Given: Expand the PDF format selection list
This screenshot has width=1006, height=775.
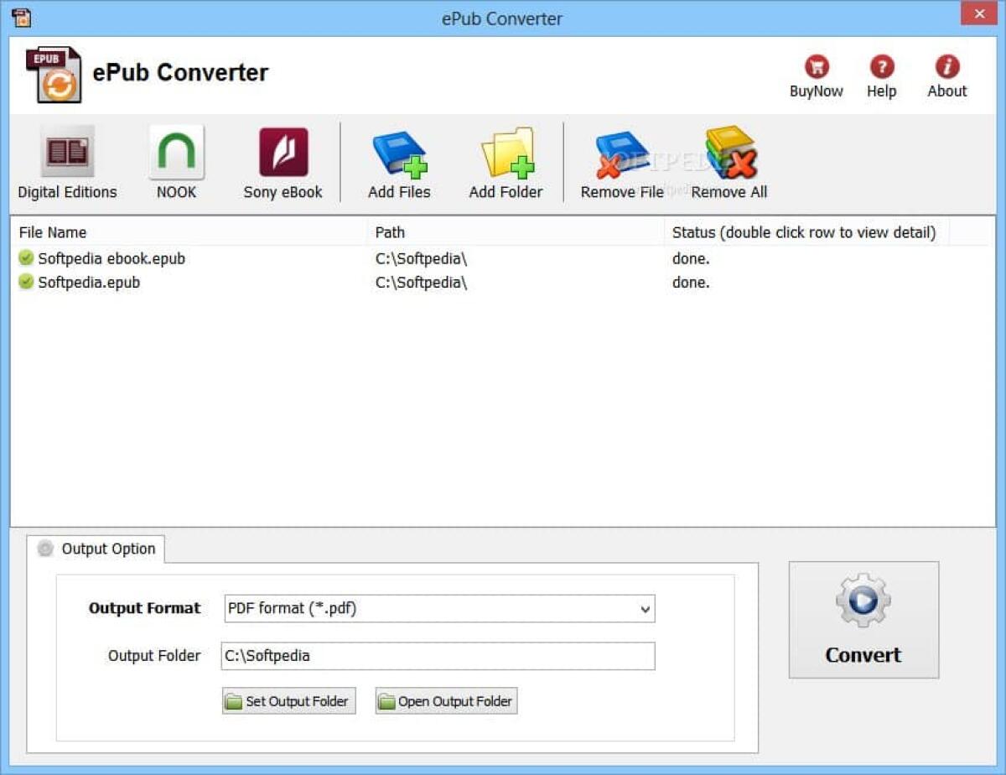Looking at the screenshot, I should [645, 608].
